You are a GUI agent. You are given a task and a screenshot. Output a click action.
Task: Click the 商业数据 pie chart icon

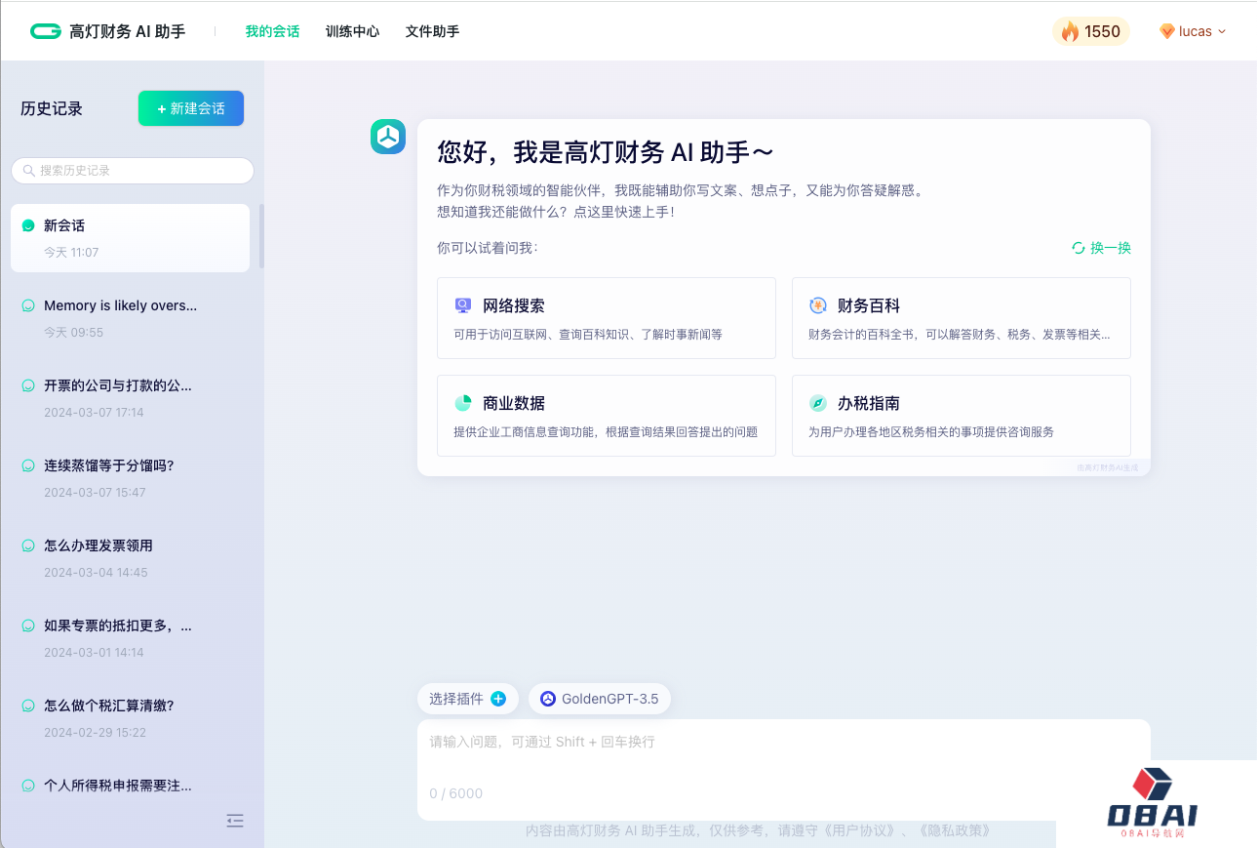[x=463, y=403]
